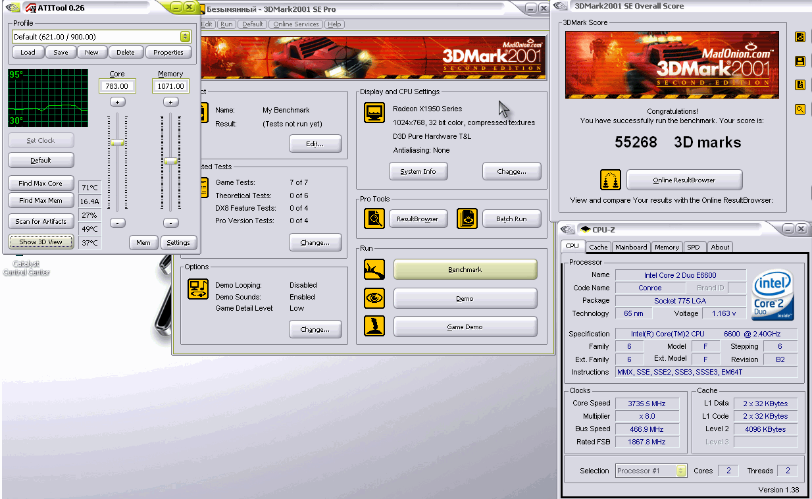Click the Delete profile button

(x=126, y=53)
